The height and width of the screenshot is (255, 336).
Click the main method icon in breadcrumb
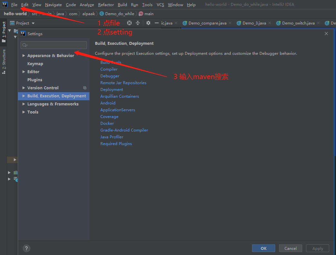click(x=141, y=14)
